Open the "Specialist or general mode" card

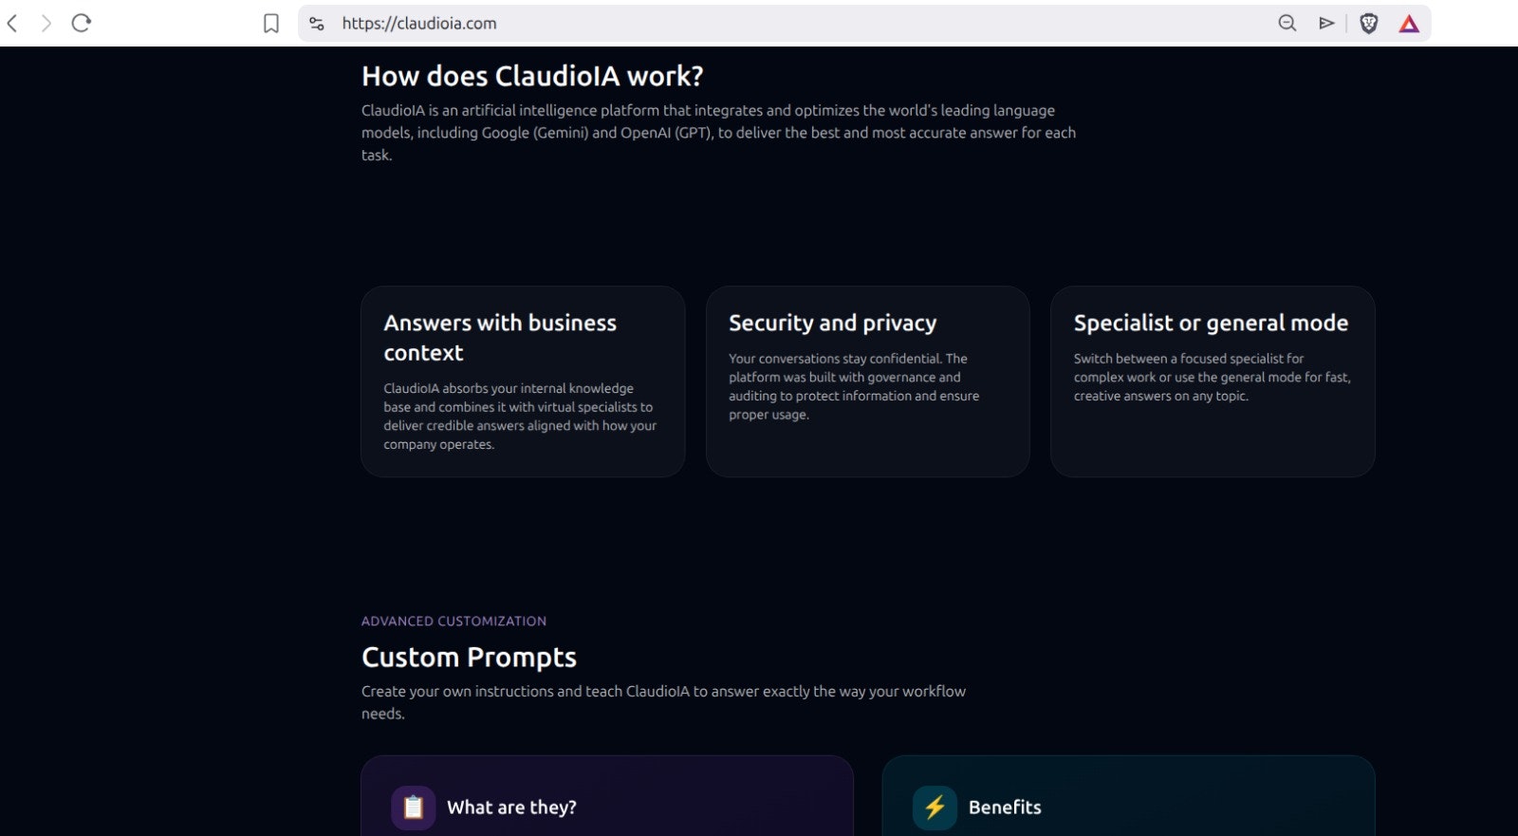(1212, 381)
